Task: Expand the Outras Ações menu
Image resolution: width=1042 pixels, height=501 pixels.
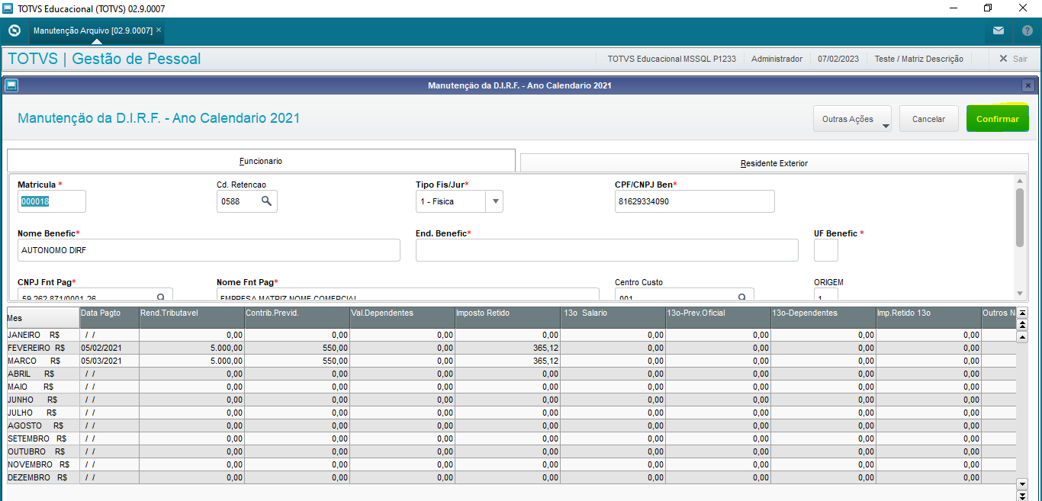Action: (852, 119)
